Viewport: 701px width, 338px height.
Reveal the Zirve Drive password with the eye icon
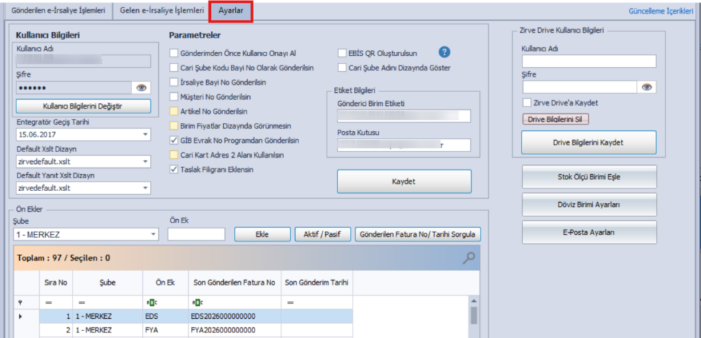coord(647,87)
